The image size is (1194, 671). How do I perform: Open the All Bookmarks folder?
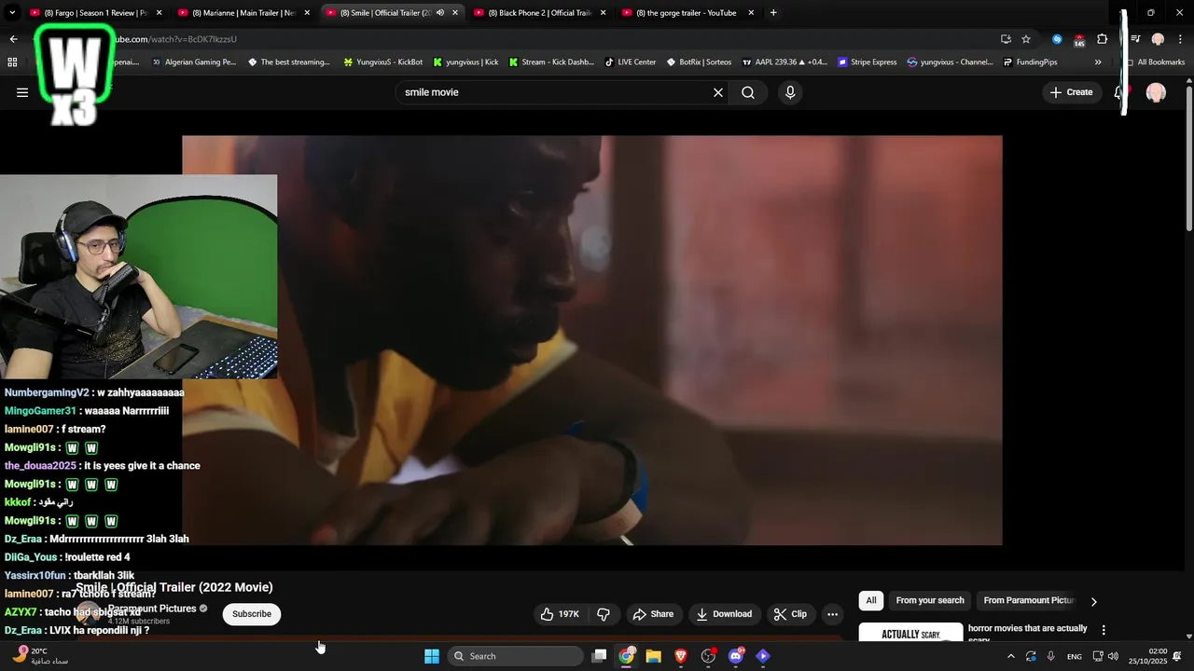[x=1155, y=62]
